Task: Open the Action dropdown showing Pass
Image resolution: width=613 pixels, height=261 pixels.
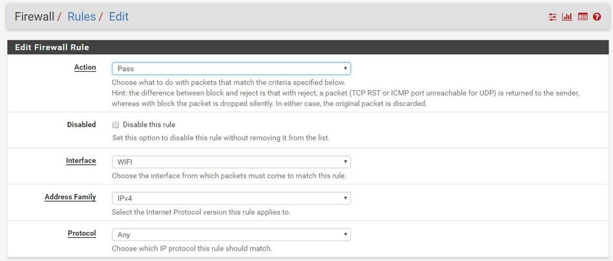Action: click(231, 69)
